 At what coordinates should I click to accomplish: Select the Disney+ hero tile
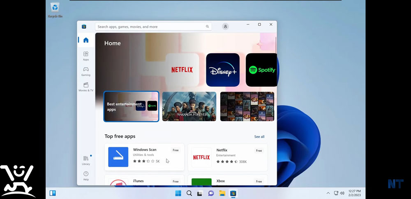click(223, 70)
